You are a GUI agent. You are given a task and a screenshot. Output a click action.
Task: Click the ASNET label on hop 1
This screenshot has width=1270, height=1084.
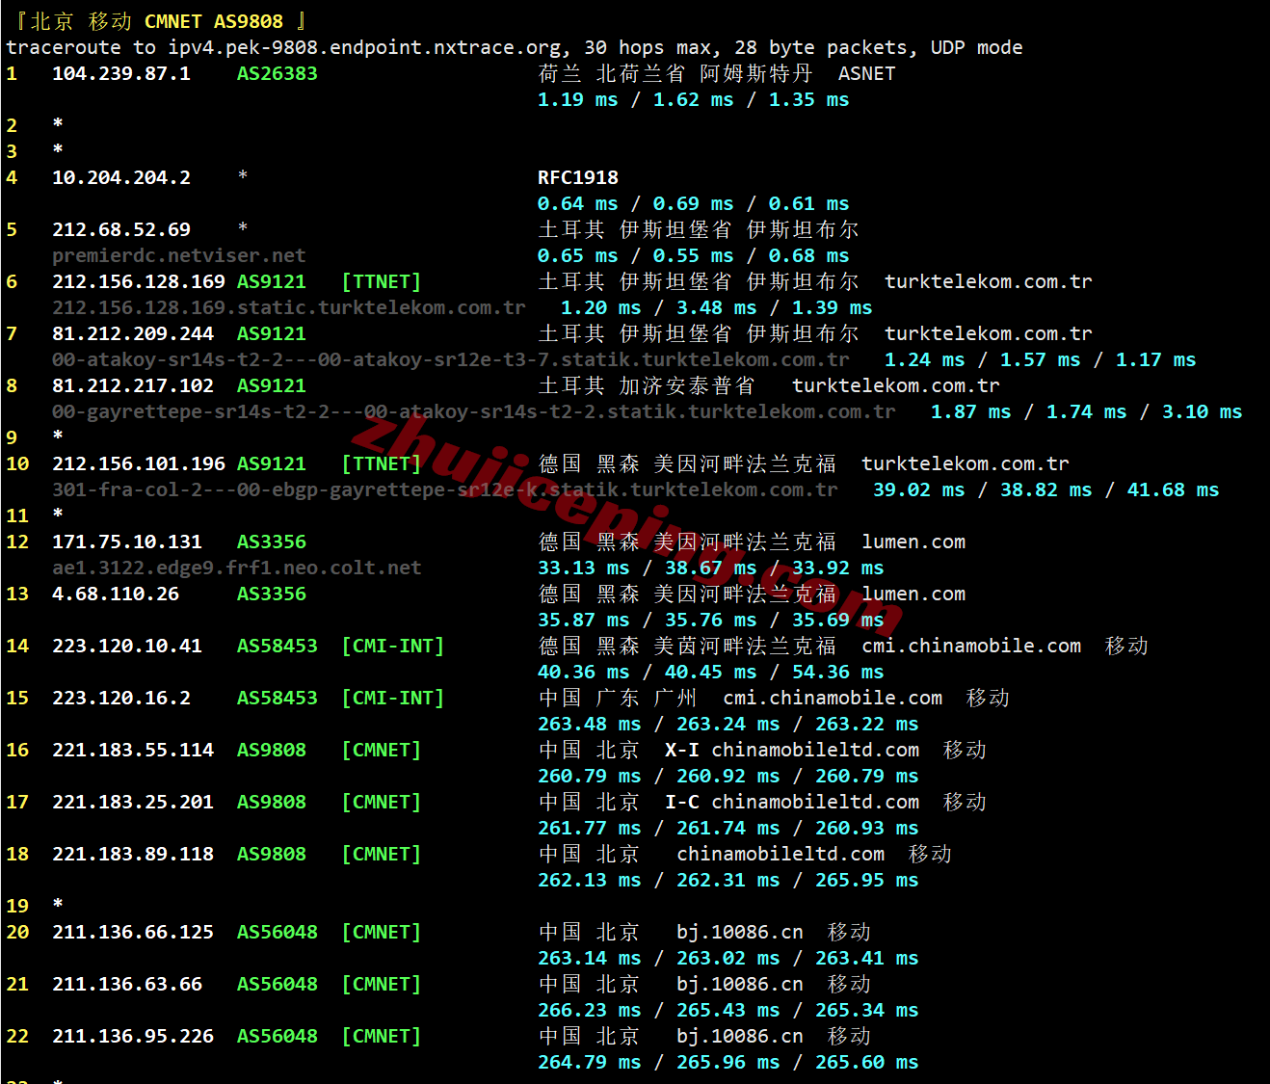pos(867,73)
